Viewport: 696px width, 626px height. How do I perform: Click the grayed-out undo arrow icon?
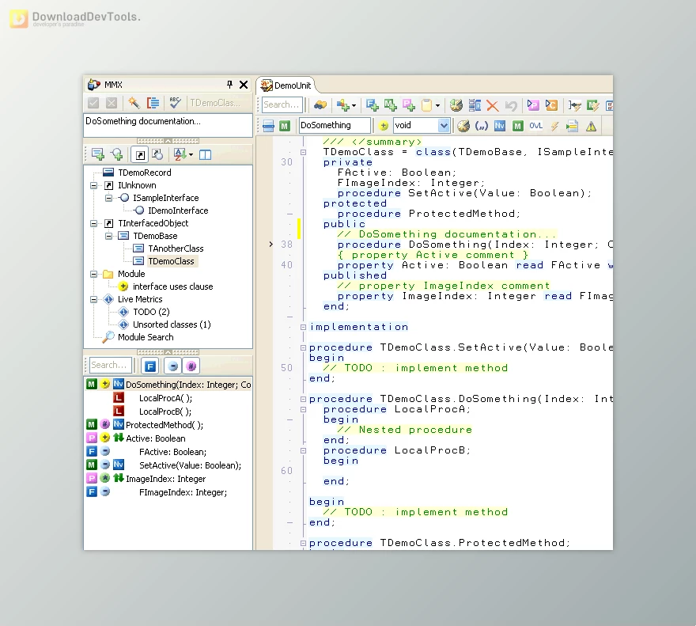[x=511, y=105]
